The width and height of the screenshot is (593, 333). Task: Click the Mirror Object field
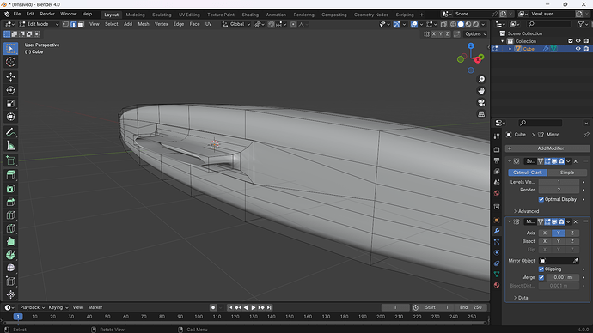559,261
